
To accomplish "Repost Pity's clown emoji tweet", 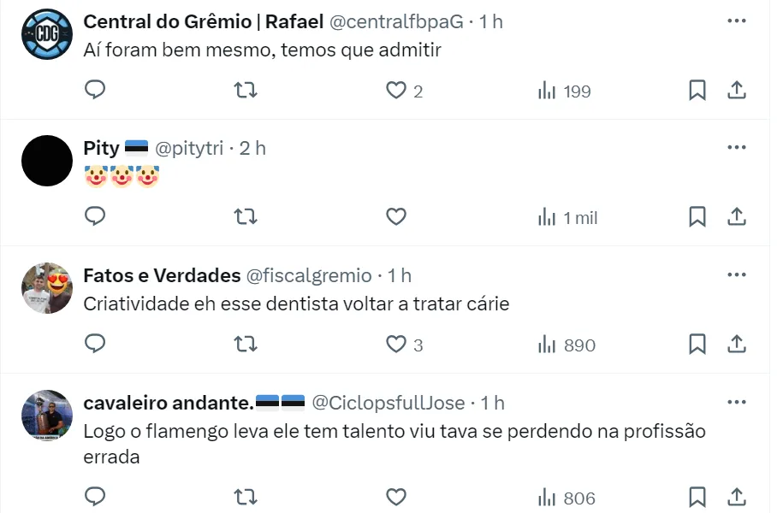I will 246,217.
